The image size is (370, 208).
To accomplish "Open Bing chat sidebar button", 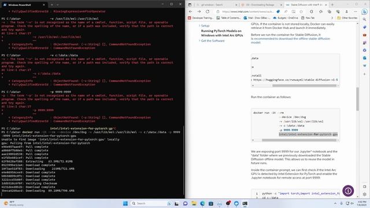I will coord(365,12).
